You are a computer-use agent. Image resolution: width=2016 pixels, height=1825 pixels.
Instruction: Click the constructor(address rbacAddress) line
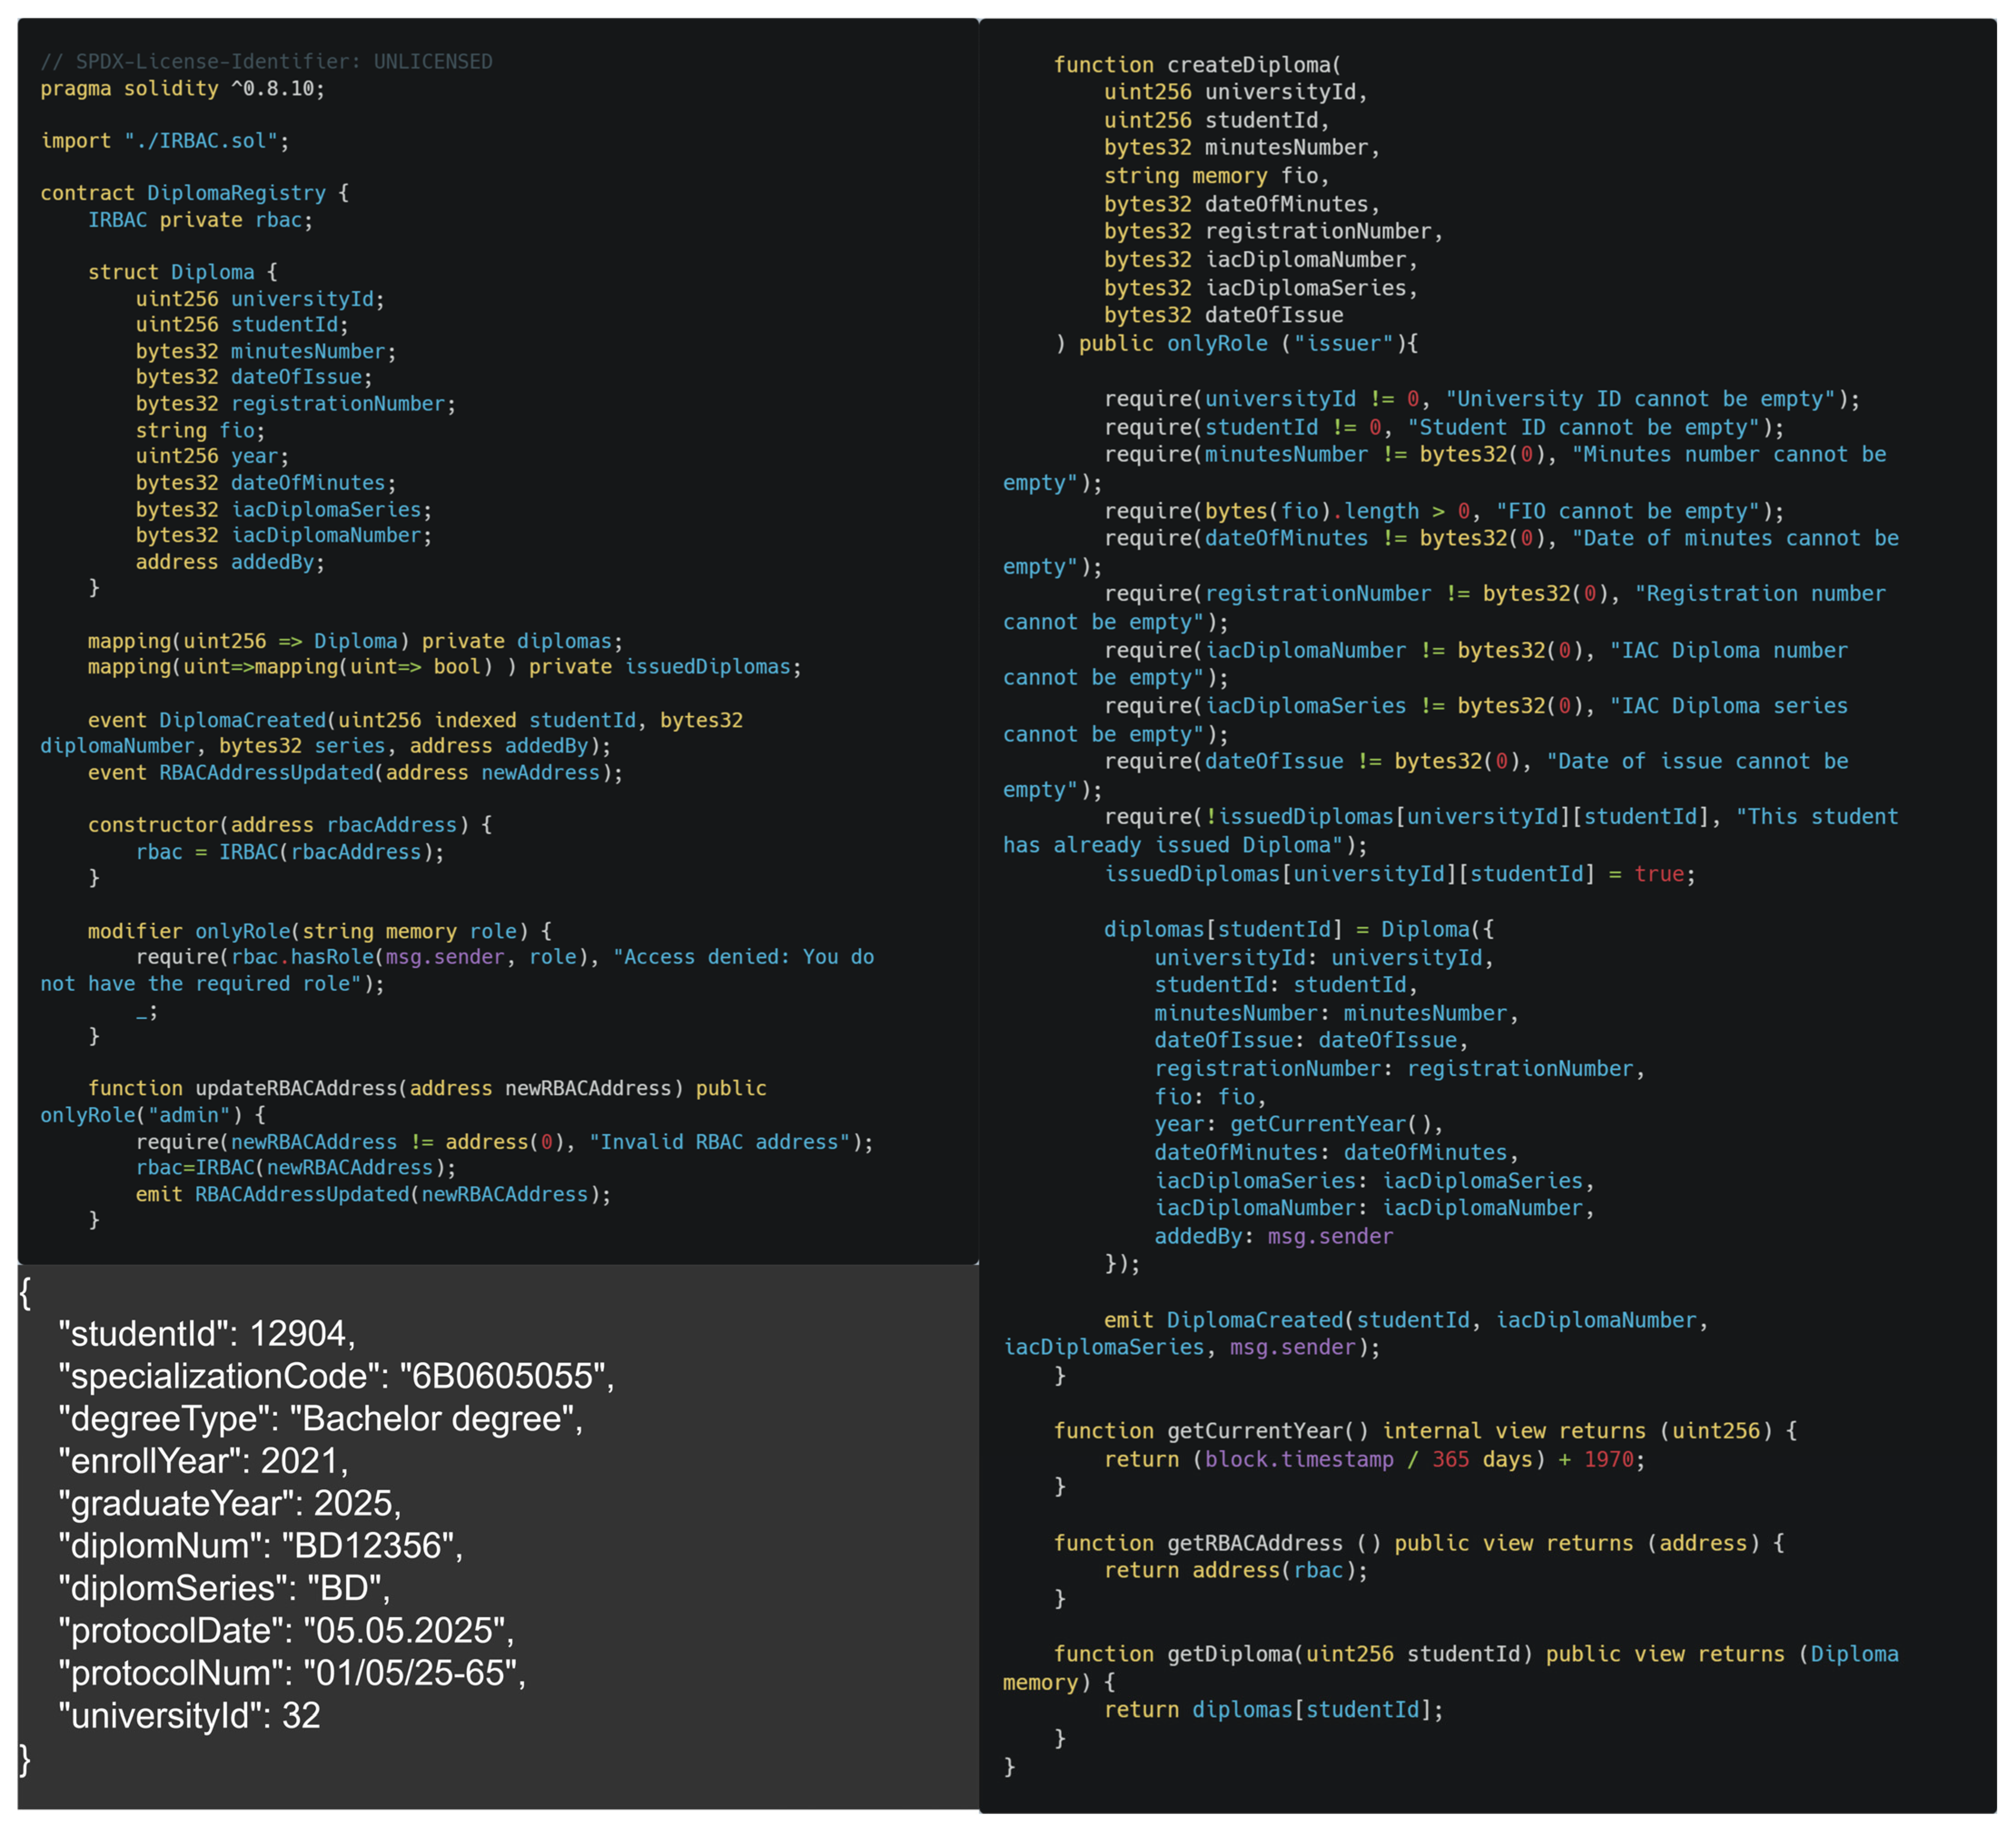point(289,825)
